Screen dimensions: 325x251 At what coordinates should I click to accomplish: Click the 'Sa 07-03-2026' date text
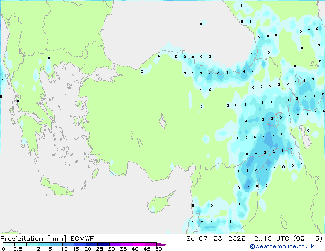(216, 239)
